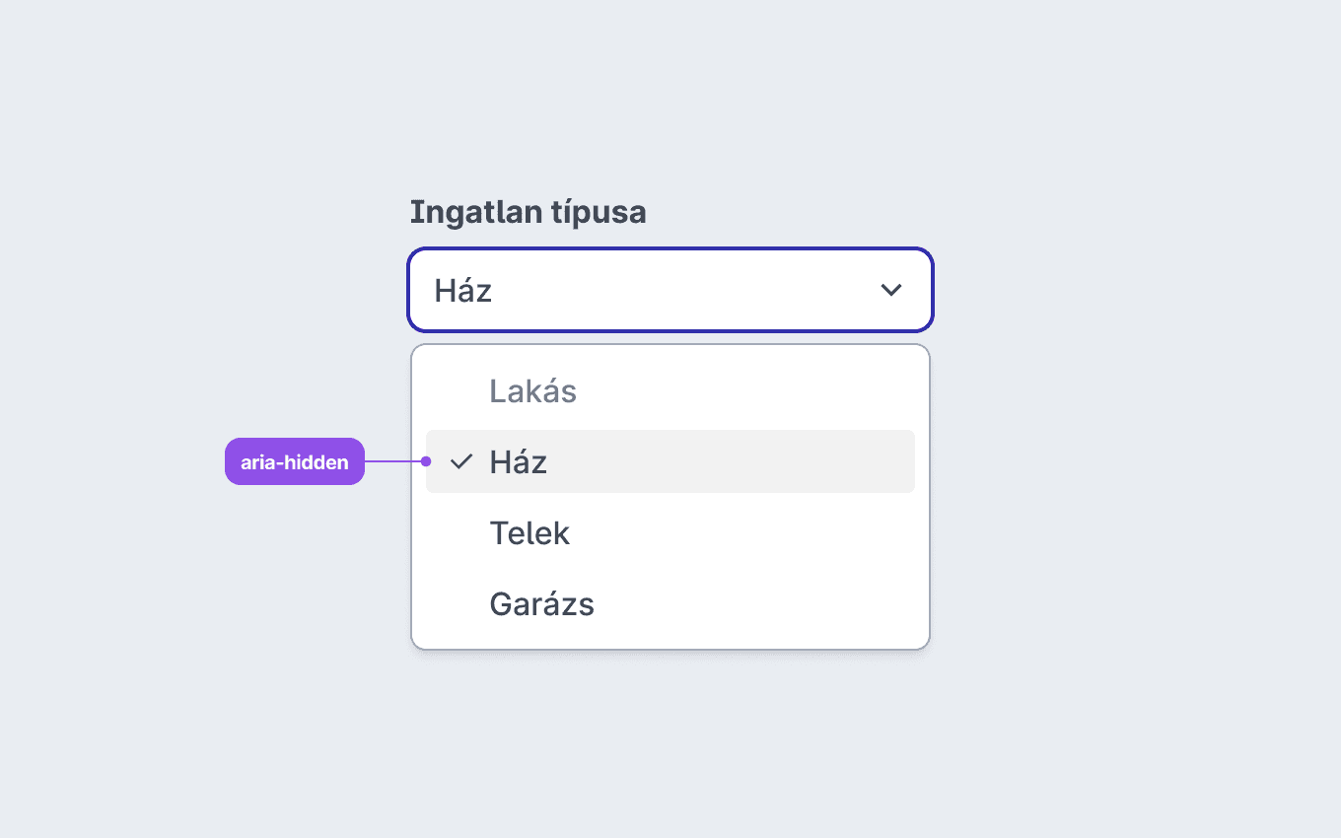Pick Telek from the property type list
Screen dimensions: 1341x838
[670, 532]
